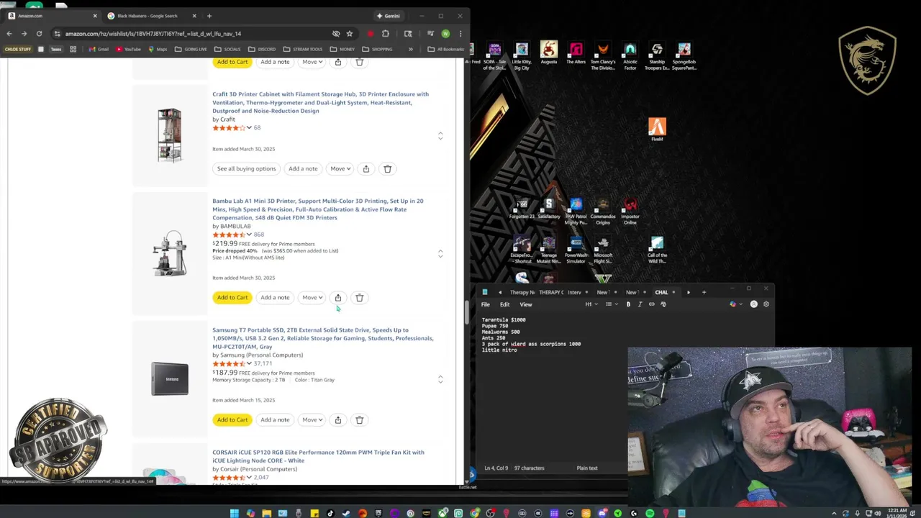The width and height of the screenshot is (921, 518).
Task: Toggle italic formatting in Notepad
Action: coord(640,304)
